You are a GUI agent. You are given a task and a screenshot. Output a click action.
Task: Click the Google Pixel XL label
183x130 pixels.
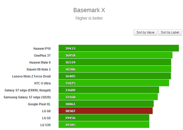pos(39,104)
